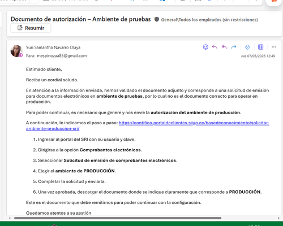The height and width of the screenshot is (226, 283).
Task: Click bold 'autorización del ambiente de producción'
Action: (x=195, y=112)
